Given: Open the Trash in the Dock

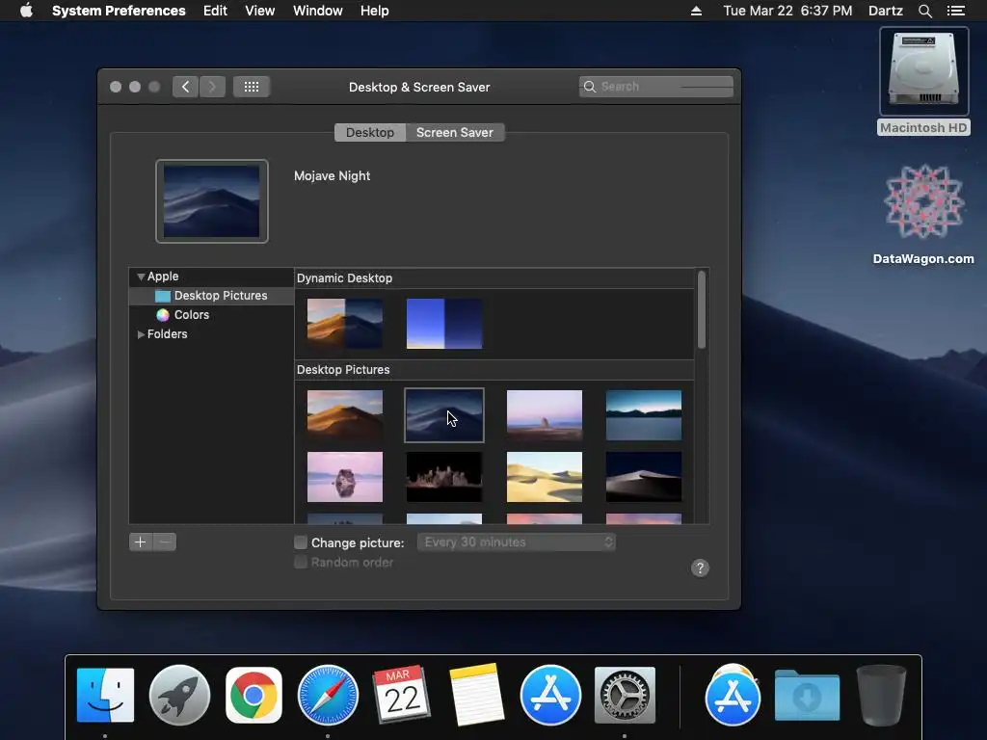Looking at the screenshot, I should (881, 696).
